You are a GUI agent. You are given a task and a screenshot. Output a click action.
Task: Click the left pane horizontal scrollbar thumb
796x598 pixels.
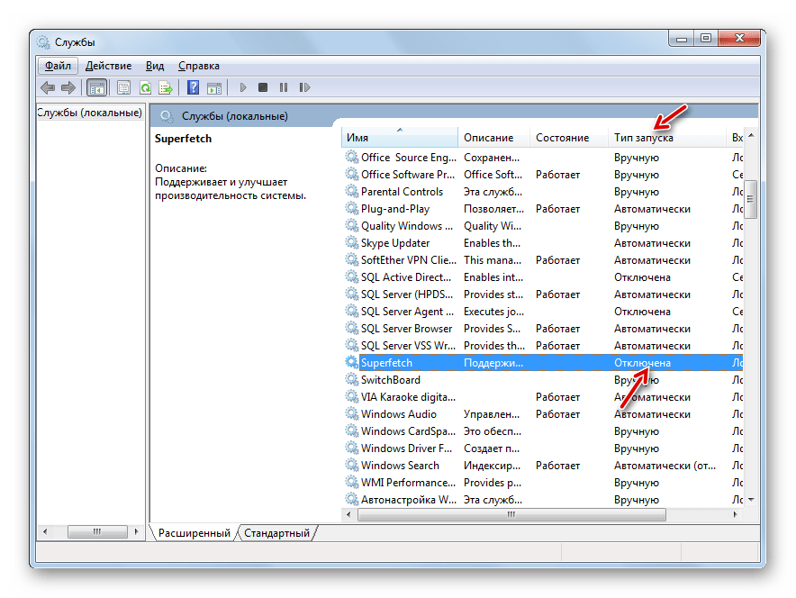97,532
